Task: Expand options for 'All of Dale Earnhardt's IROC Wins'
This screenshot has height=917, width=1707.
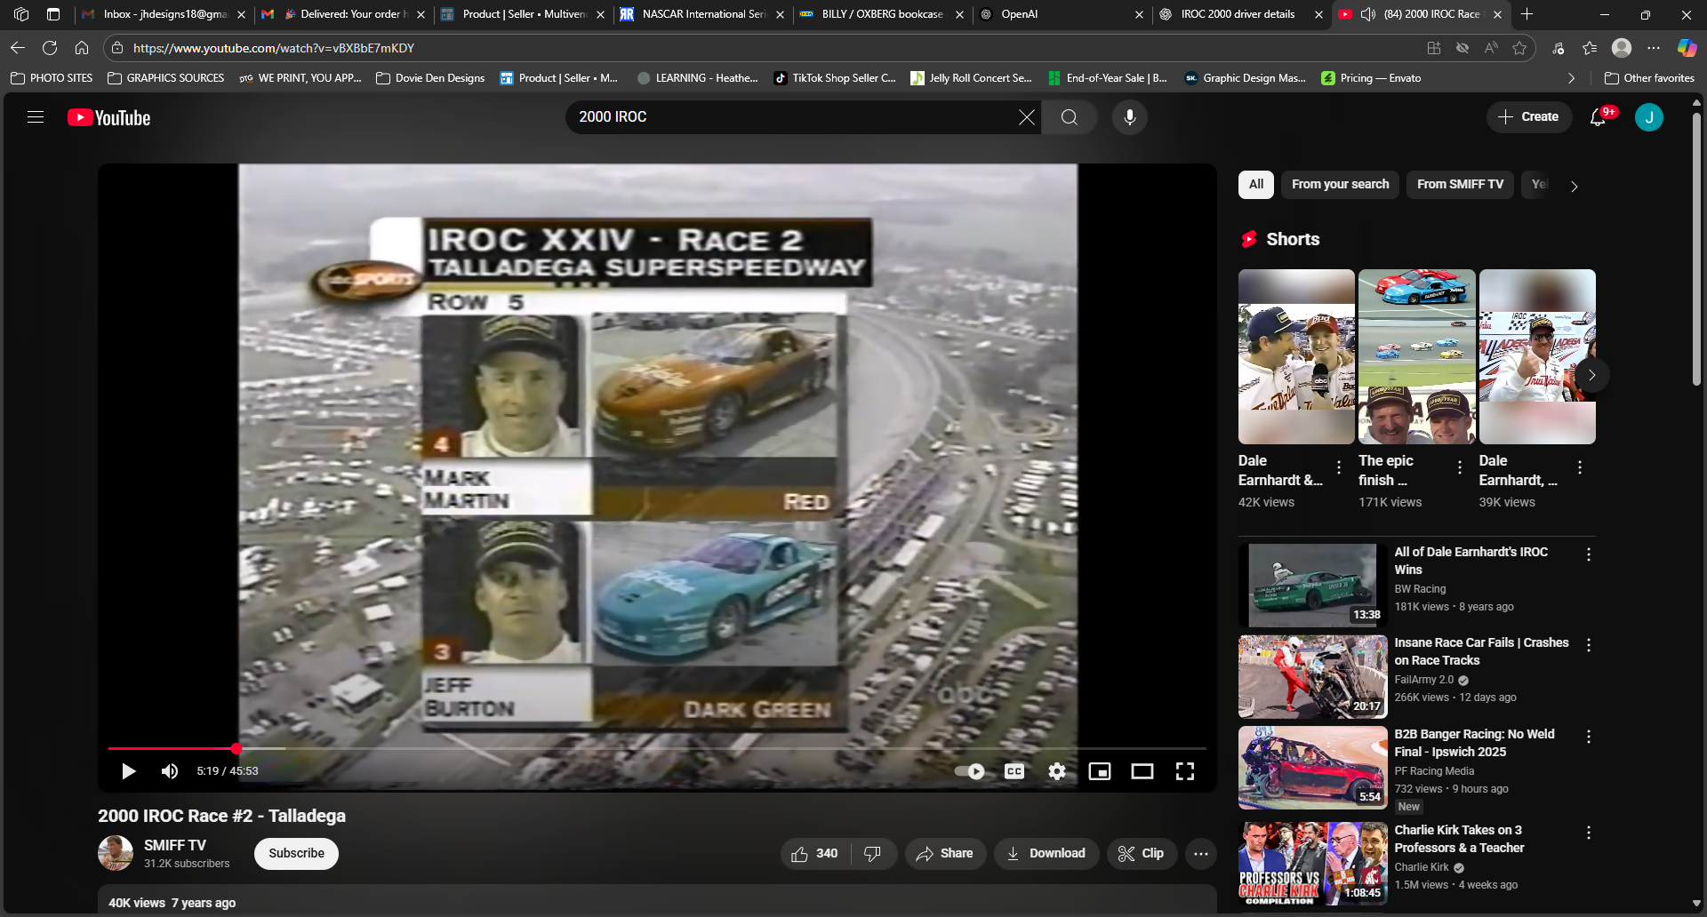Action: click(x=1588, y=554)
